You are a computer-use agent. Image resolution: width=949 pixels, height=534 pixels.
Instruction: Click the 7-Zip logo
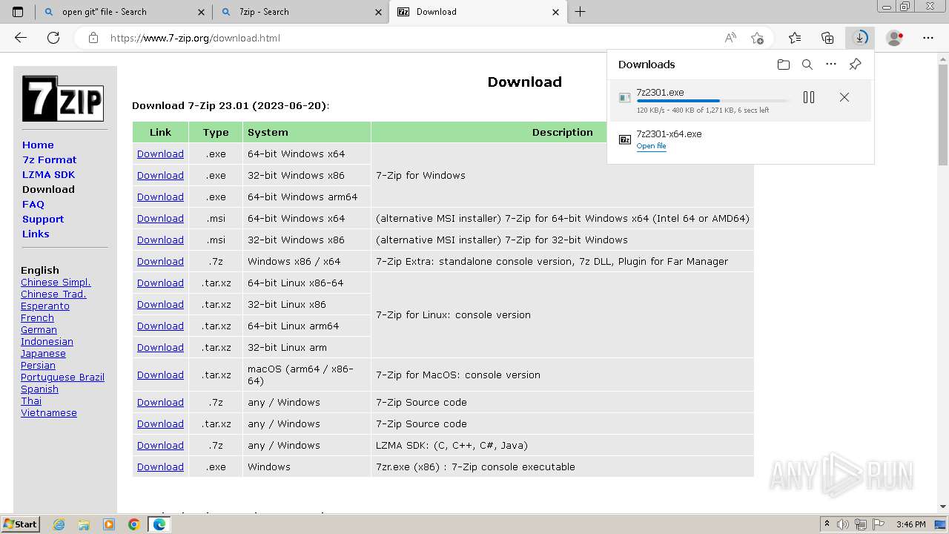point(63,98)
